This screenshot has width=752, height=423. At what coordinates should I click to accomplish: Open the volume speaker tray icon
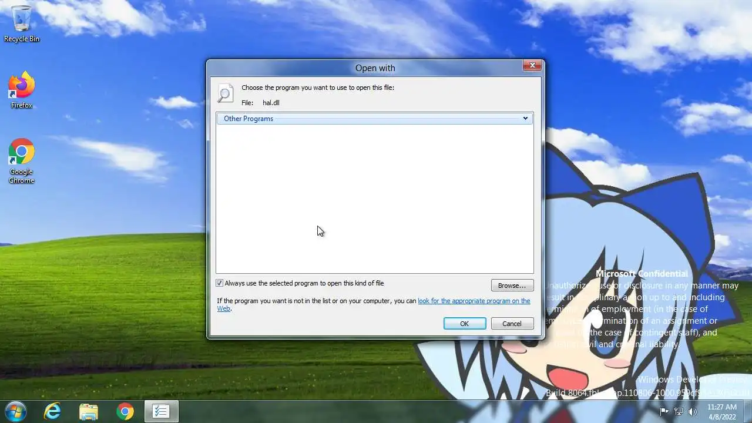[693, 411]
